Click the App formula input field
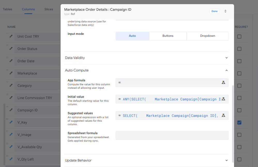Image resolution: width=258 pixels, height=167 pixels. click(x=172, y=83)
